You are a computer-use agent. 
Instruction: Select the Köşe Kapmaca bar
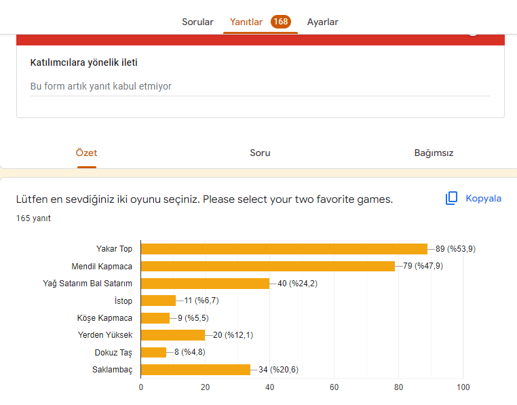click(155, 317)
